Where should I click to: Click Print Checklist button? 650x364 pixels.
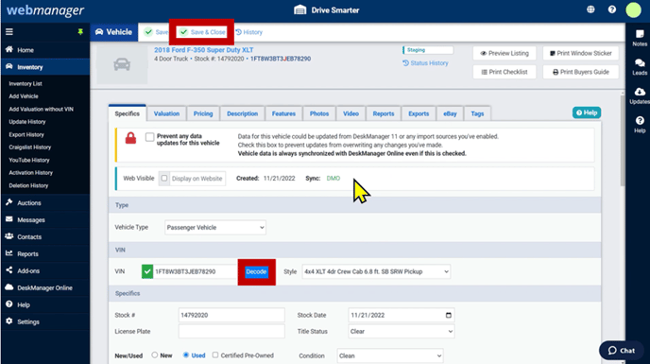[505, 72]
